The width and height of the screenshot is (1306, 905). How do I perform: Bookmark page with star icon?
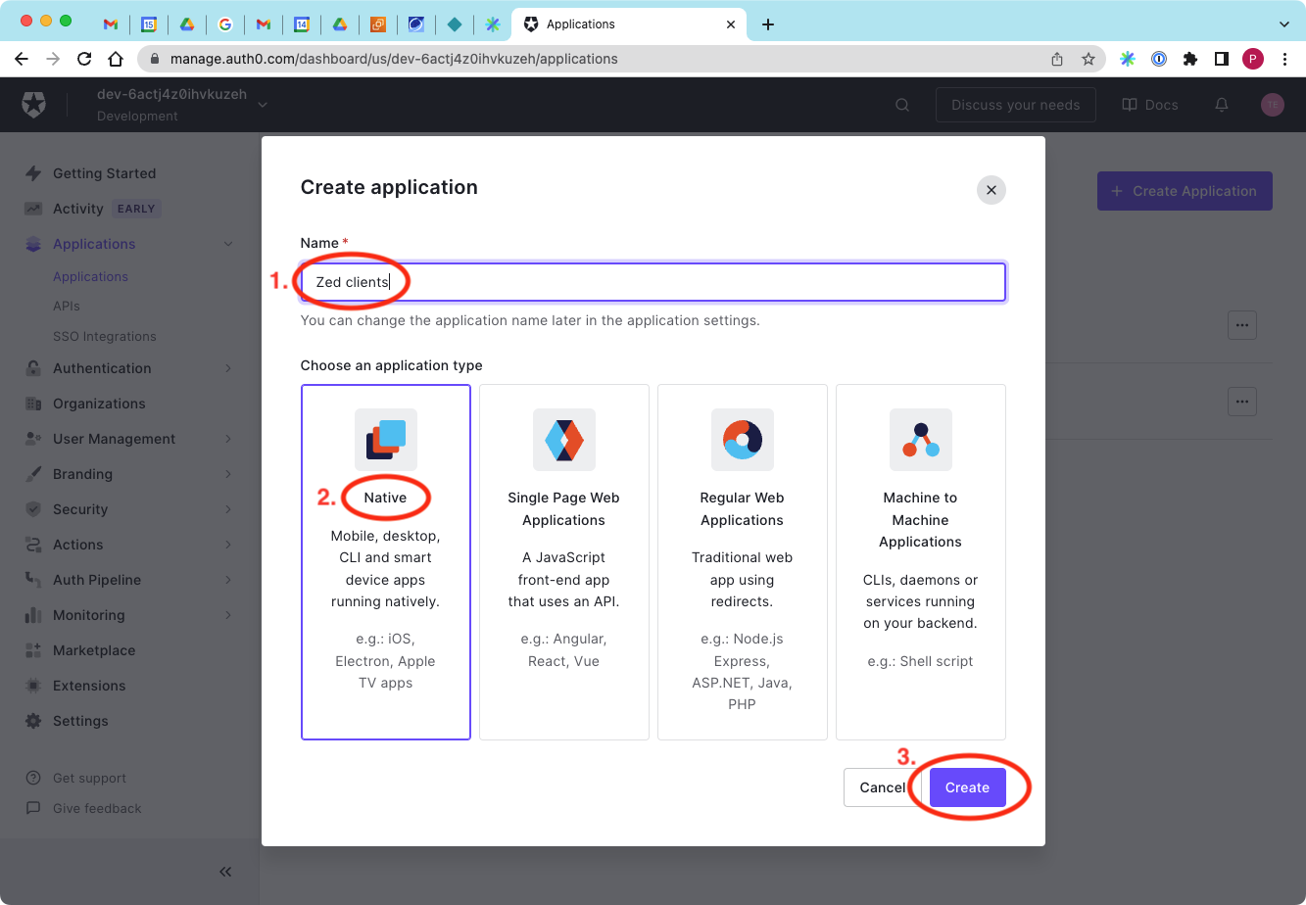[1088, 59]
